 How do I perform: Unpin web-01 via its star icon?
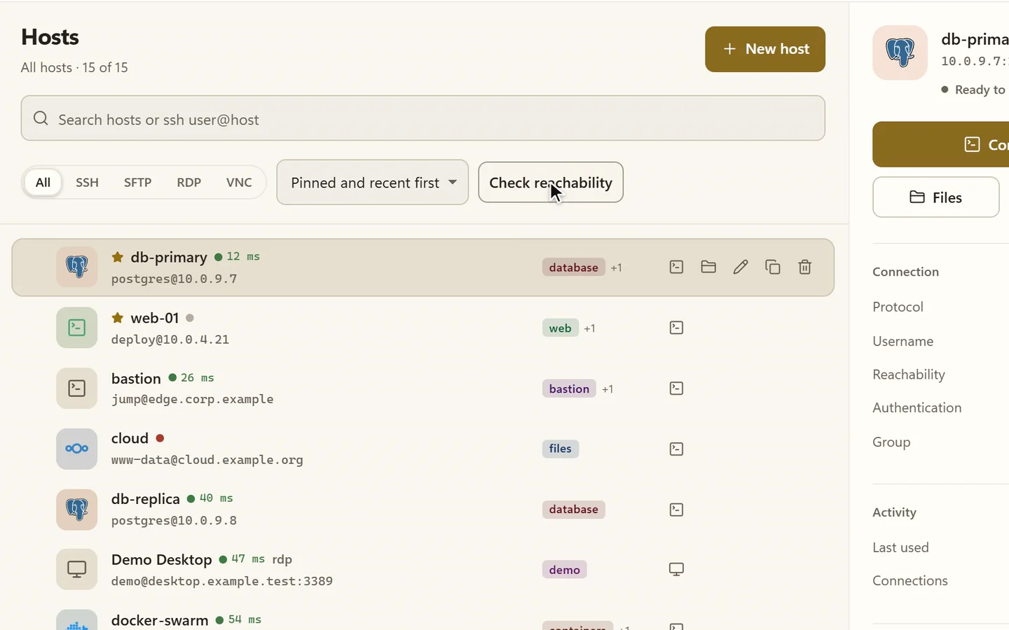(x=118, y=318)
